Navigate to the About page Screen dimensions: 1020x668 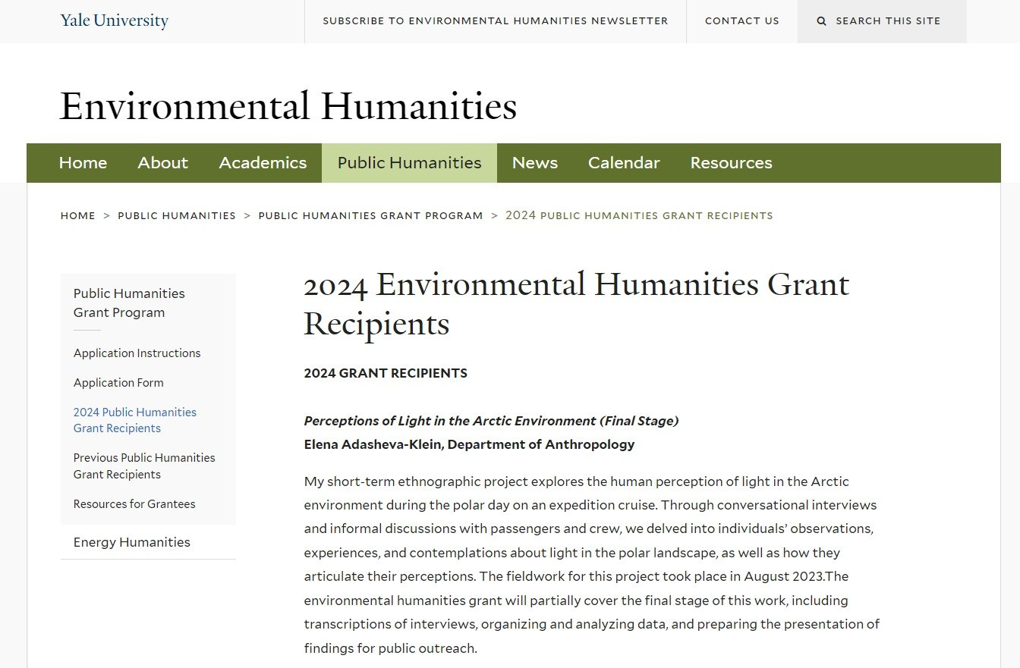(162, 162)
